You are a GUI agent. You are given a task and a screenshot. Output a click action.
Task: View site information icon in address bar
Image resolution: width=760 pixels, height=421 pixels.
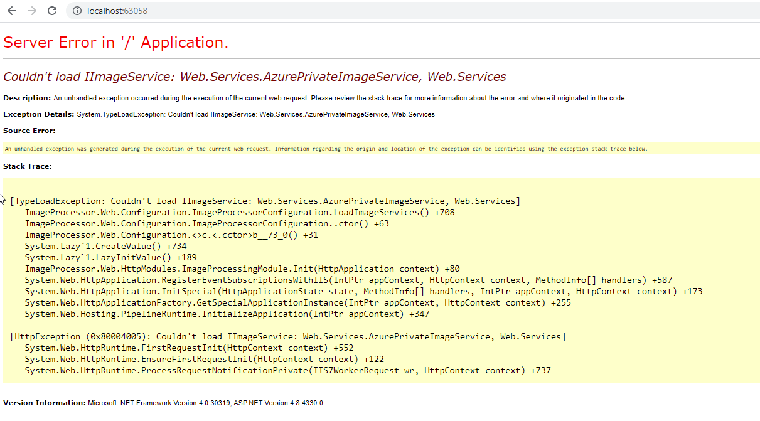click(77, 11)
